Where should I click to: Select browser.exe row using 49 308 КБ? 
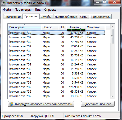pyautogui.click(x=56, y=92)
